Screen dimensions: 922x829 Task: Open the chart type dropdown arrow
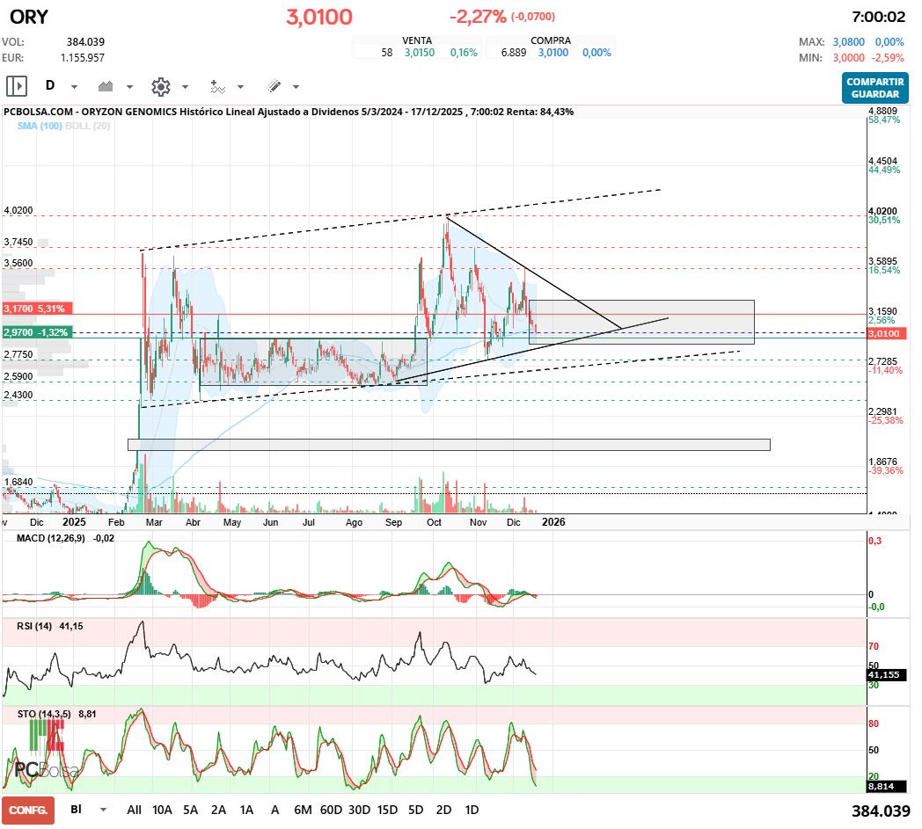pyautogui.click(x=129, y=86)
